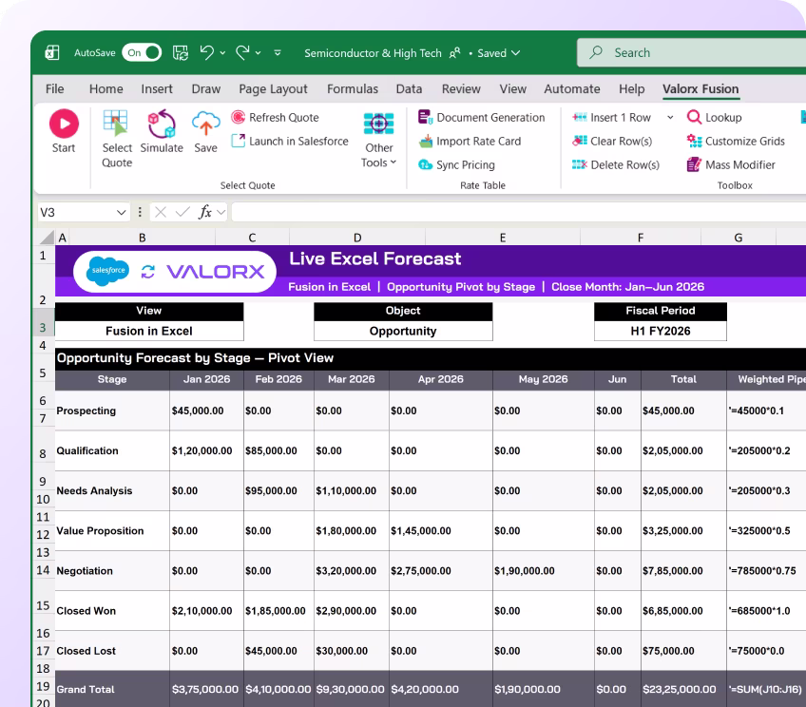Expand the Undo history dropdown arrow

[x=222, y=53]
